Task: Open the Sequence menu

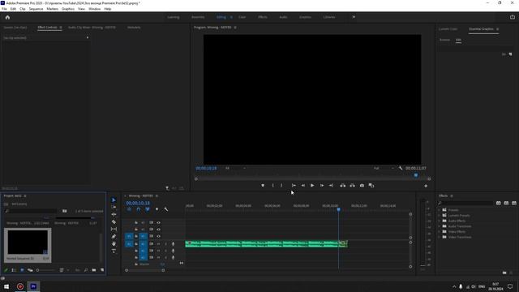Action: (x=36, y=9)
